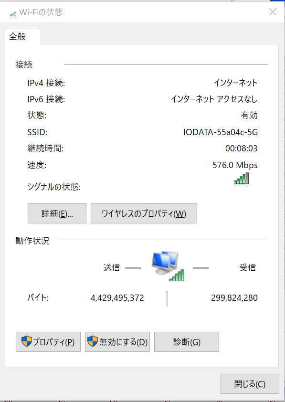
Task: Click the shield icon on 無効にする button
Action: 93,341
